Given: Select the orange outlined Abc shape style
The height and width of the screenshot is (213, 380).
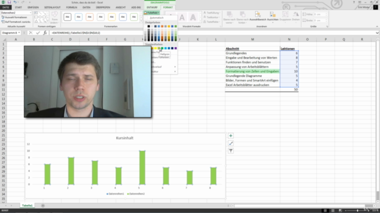Looking at the screenshot, I should click(90, 17).
